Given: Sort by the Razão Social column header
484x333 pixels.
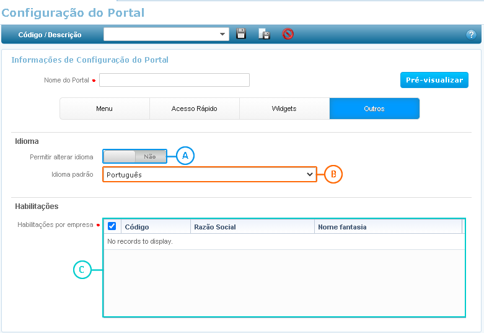Looking at the screenshot, I should pyautogui.click(x=252, y=227).
